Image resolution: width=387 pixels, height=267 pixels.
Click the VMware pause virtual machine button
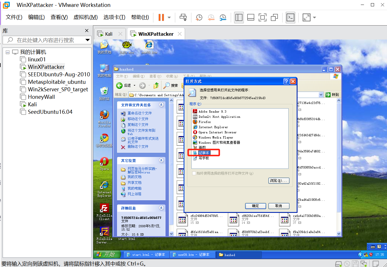pos(161,17)
